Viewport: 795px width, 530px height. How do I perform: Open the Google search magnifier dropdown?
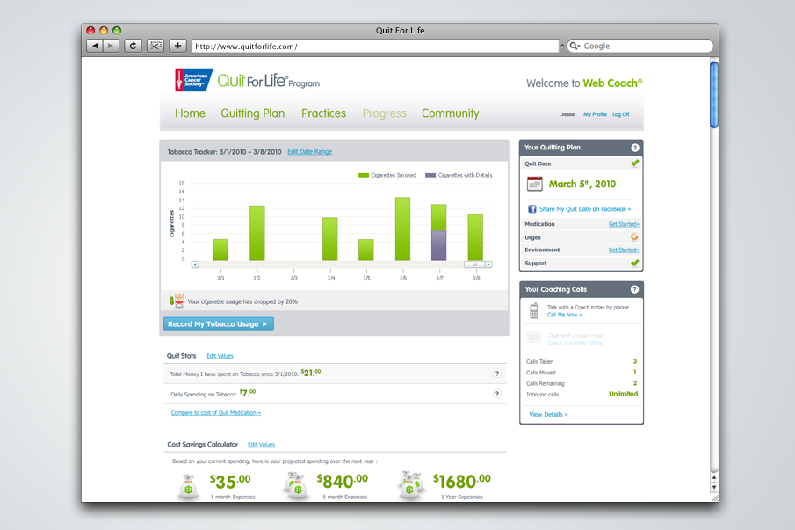(x=575, y=47)
